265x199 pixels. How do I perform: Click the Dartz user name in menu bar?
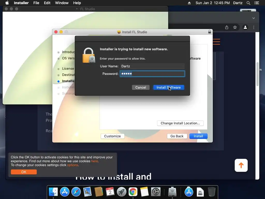238,3
